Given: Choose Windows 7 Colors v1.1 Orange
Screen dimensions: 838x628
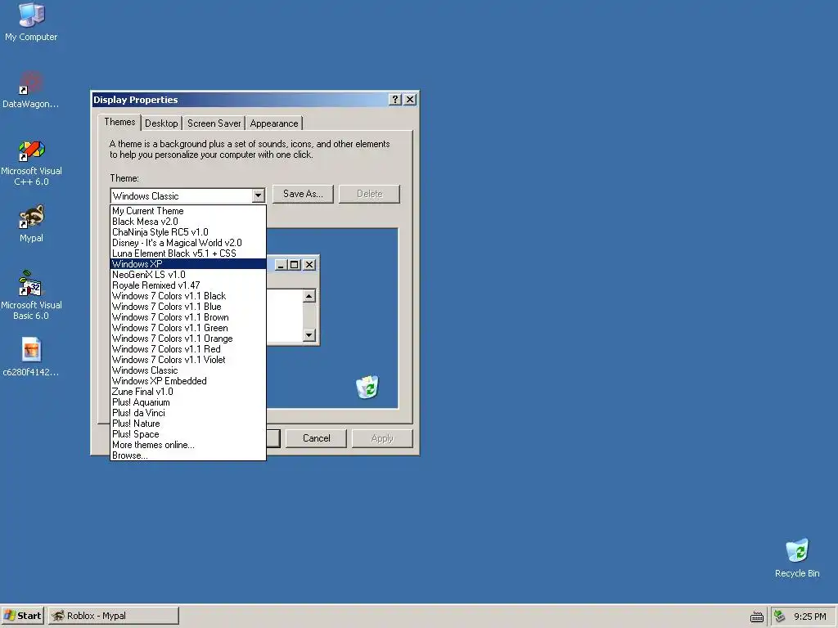Looking at the screenshot, I should 188,339.
